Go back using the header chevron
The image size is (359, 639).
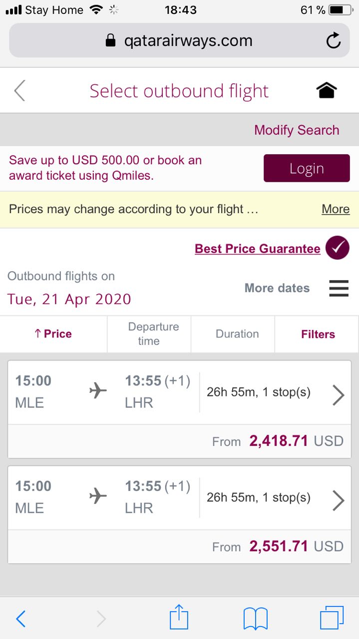point(19,91)
